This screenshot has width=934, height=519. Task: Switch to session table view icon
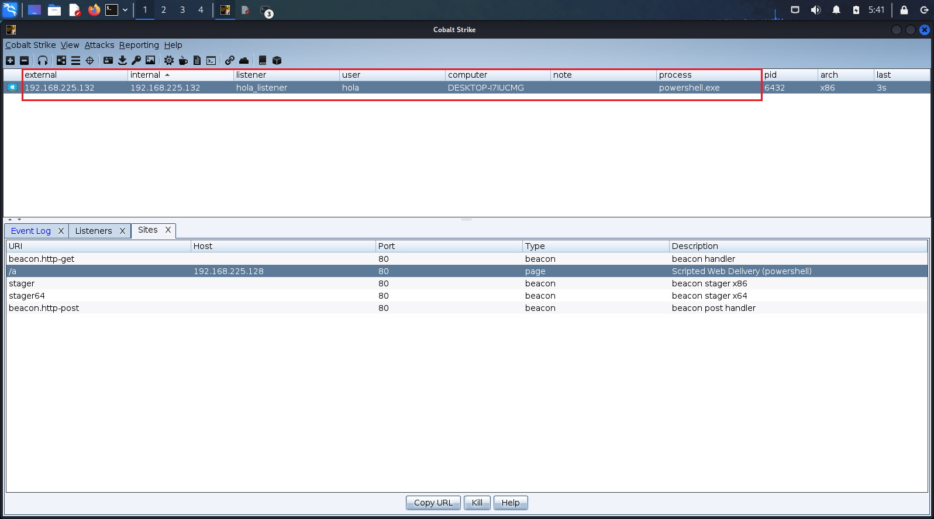point(75,60)
